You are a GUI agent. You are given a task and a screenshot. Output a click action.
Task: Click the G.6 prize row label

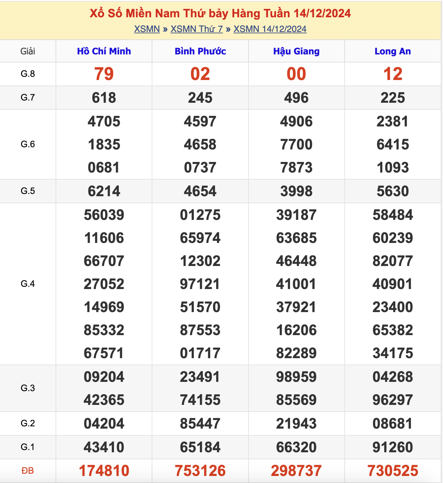28,144
